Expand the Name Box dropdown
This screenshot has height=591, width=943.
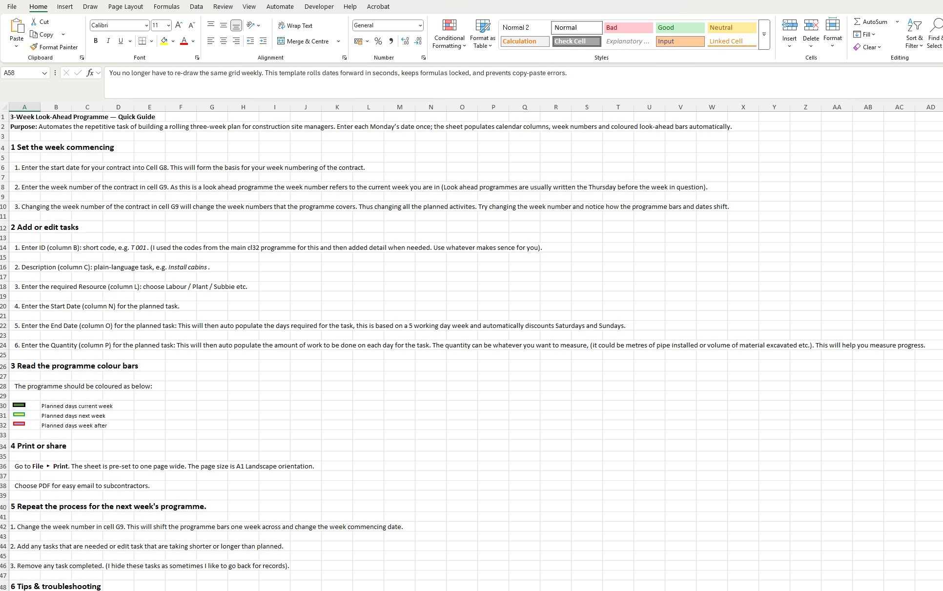click(44, 73)
